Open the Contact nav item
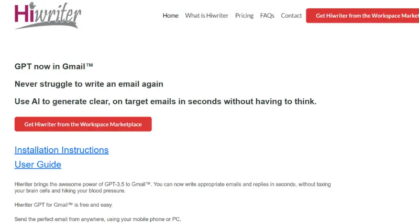Image resolution: width=419 pixels, height=223 pixels. 291,16
